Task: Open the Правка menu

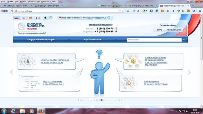Action: click(10, 1)
